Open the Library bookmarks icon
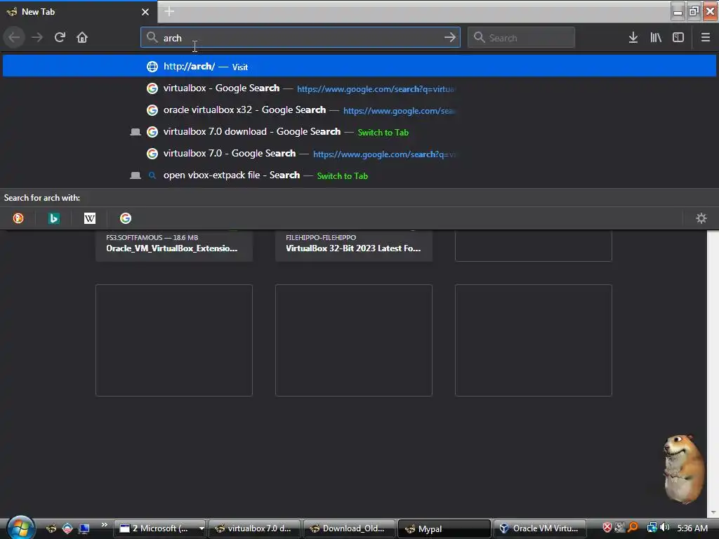 [656, 37]
